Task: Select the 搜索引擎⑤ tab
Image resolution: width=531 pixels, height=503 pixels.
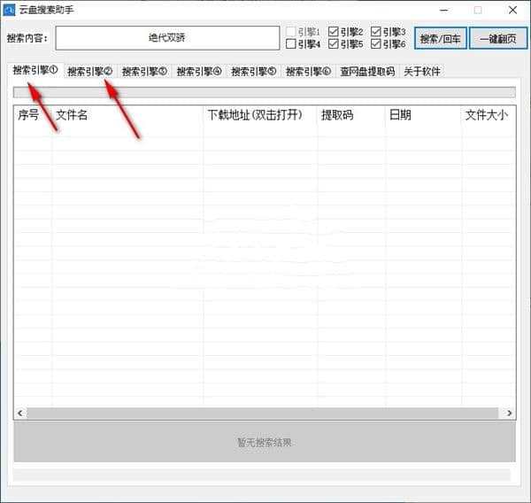Action: [254, 71]
